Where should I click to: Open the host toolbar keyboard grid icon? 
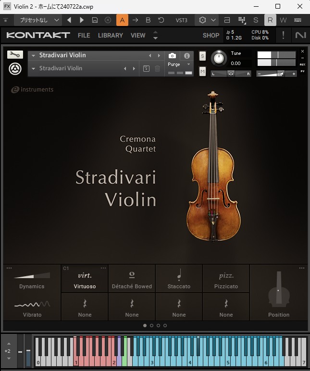coord(242,20)
